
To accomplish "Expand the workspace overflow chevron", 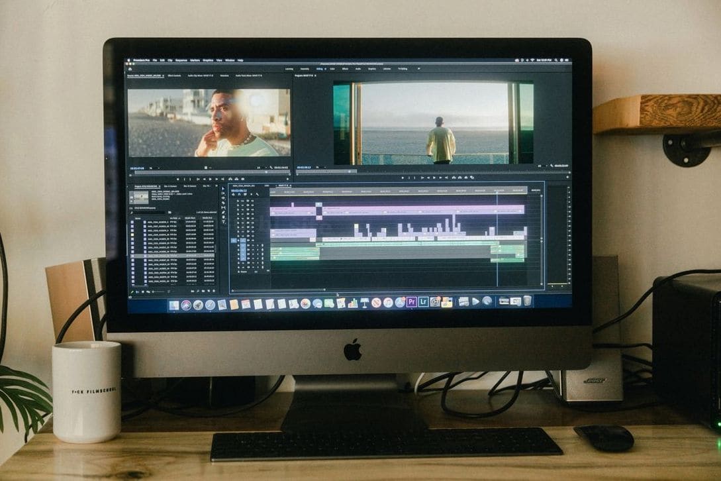I will tap(418, 69).
